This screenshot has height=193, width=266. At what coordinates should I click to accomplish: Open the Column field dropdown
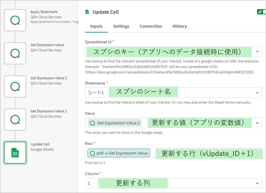pos(257,183)
